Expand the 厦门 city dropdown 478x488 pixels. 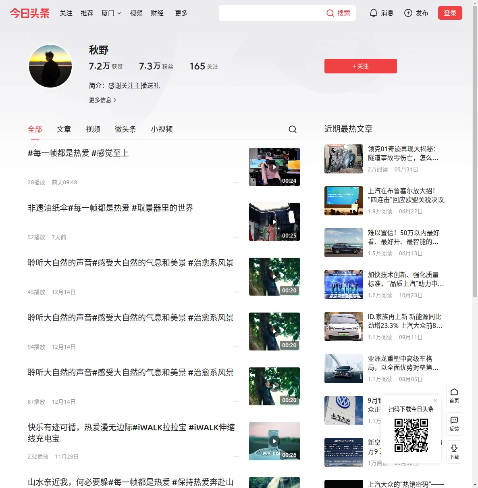111,13
